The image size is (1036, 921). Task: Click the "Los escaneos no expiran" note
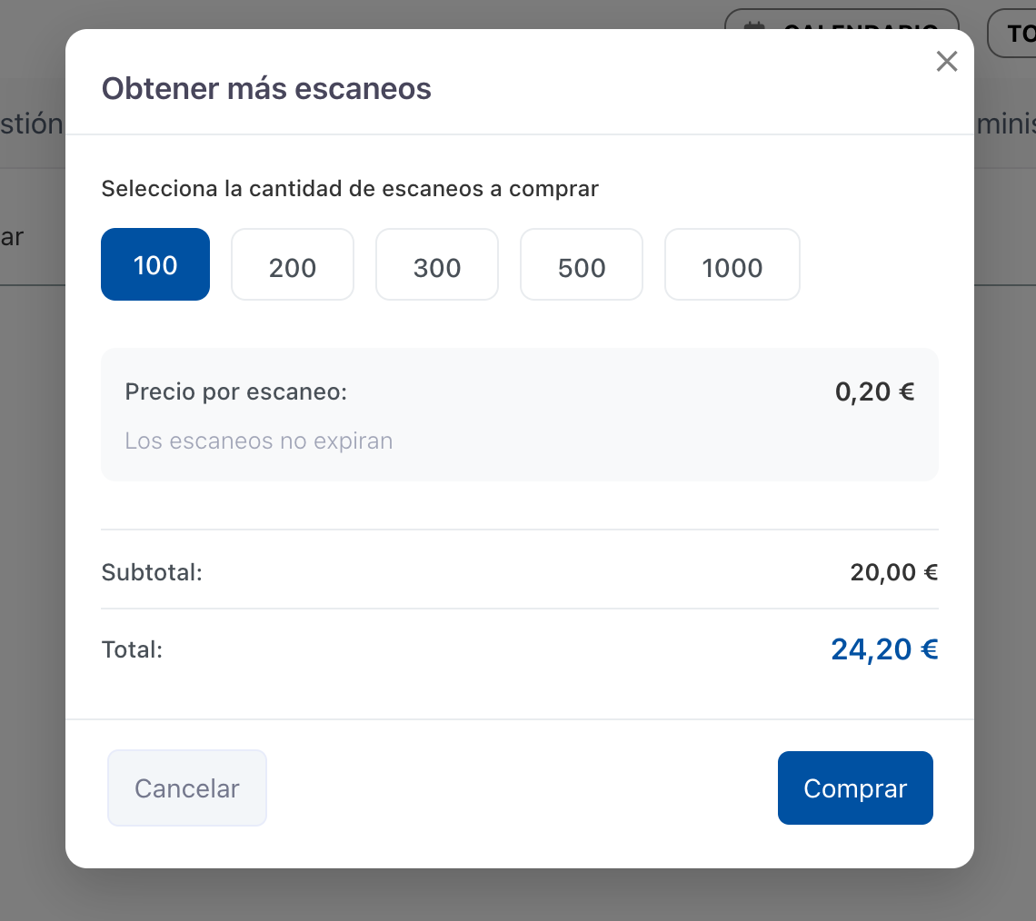click(259, 441)
